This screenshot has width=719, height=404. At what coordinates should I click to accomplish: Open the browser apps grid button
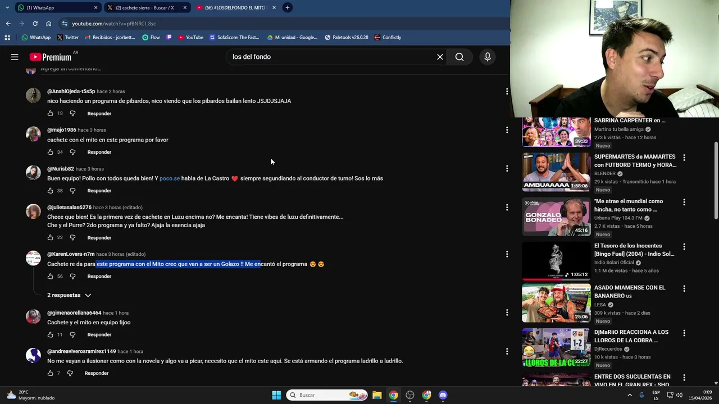(x=7, y=38)
